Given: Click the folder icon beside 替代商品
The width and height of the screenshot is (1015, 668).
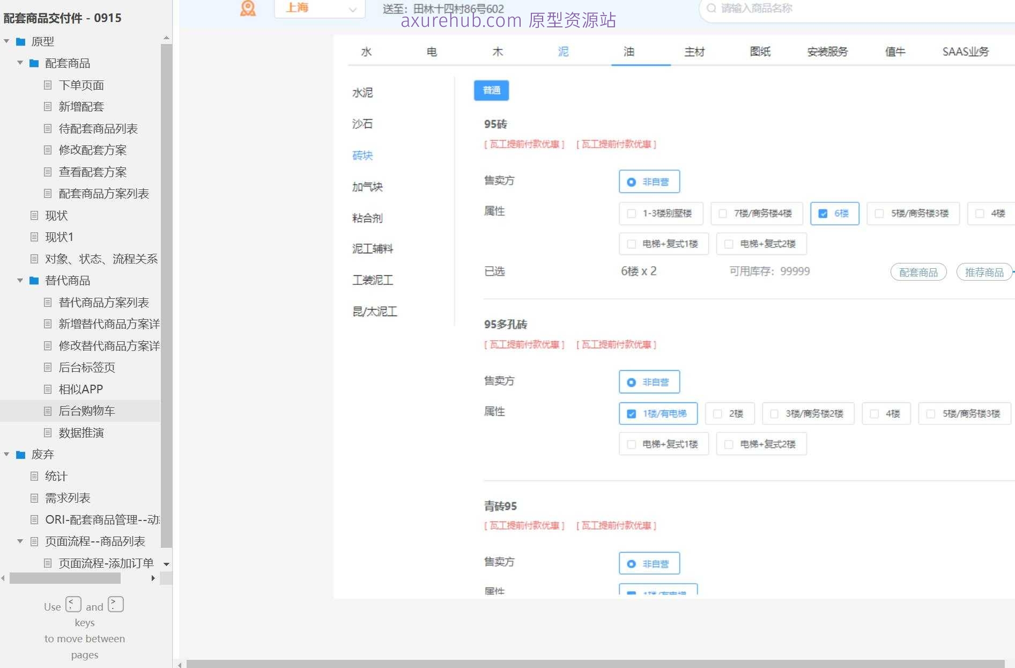Looking at the screenshot, I should pyautogui.click(x=34, y=281).
